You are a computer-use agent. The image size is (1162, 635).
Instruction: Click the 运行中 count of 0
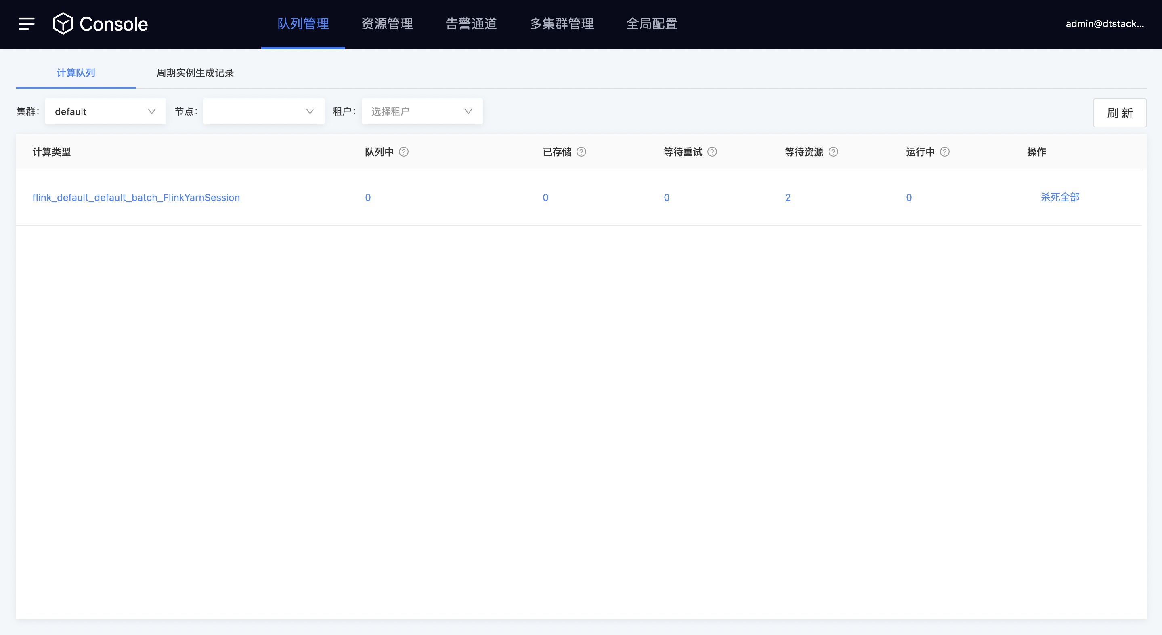tap(909, 197)
